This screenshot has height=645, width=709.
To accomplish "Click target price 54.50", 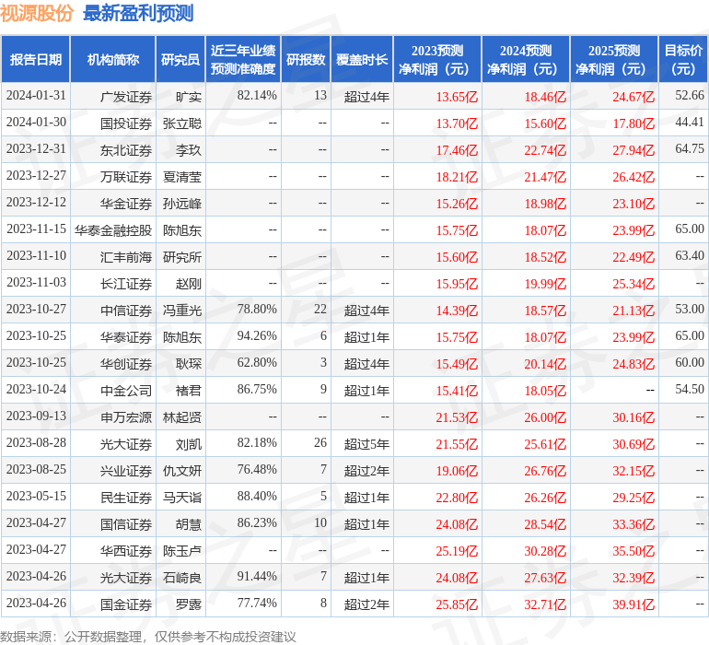I will tap(690, 389).
